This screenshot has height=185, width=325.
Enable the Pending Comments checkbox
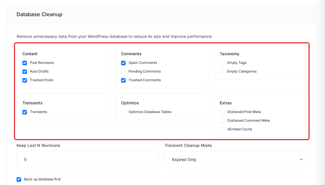[123, 71]
